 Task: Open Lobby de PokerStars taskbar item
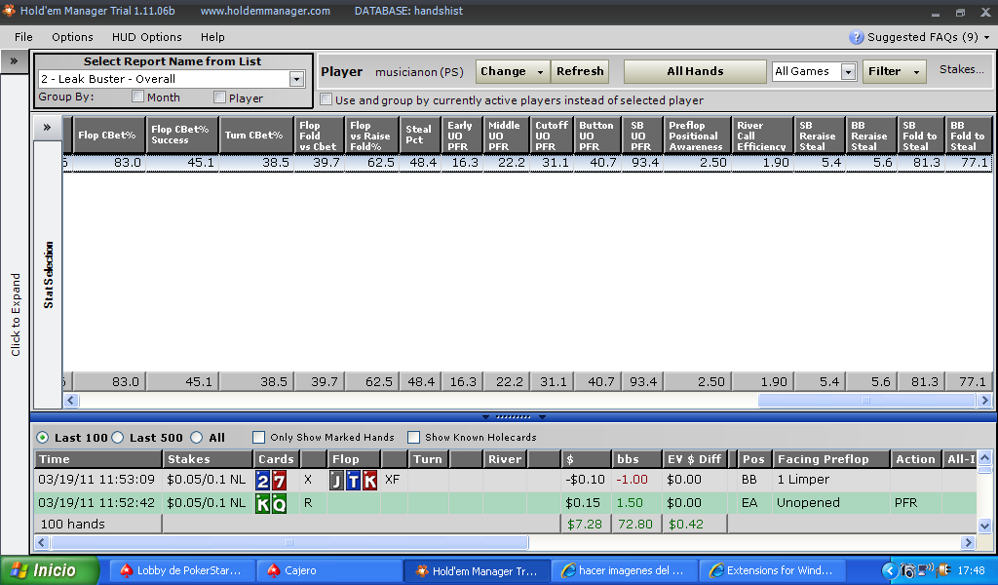(x=181, y=570)
